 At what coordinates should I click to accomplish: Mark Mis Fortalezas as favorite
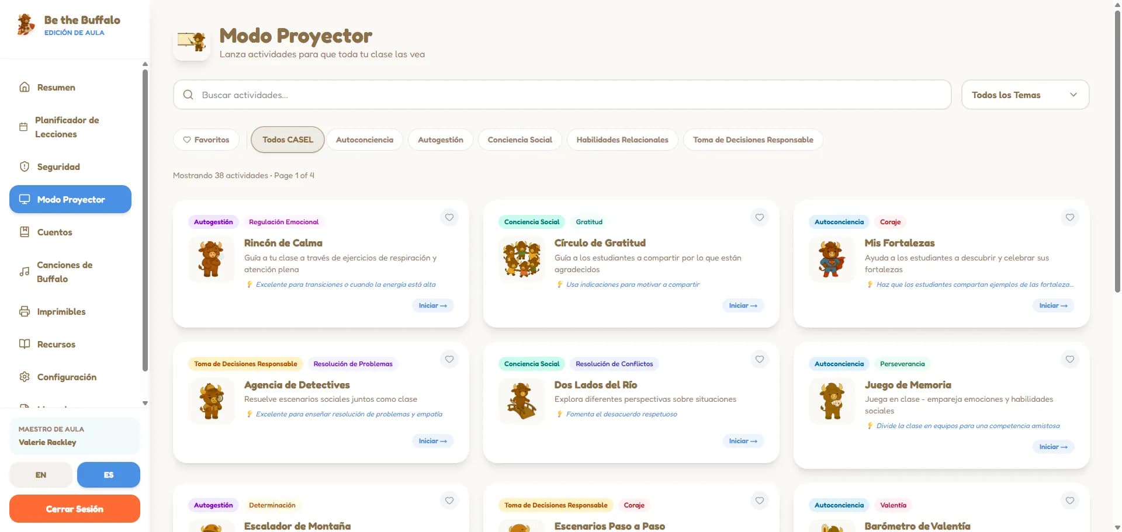(1070, 217)
